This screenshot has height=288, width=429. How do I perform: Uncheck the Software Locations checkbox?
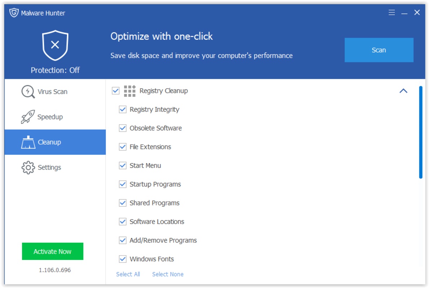point(123,222)
